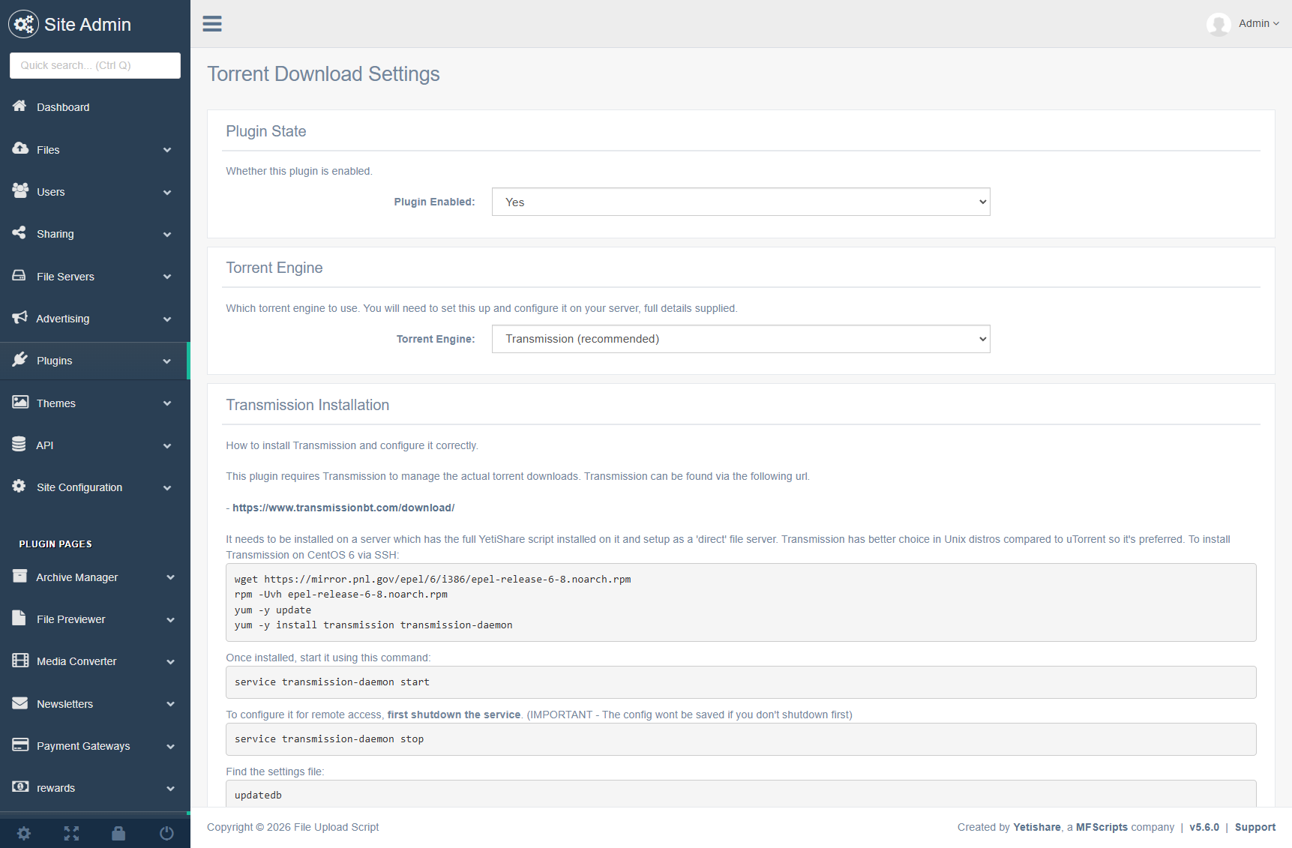The width and height of the screenshot is (1292, 848).
Task: Open the Torrent Engine dropdown
Action: (740, 339)
